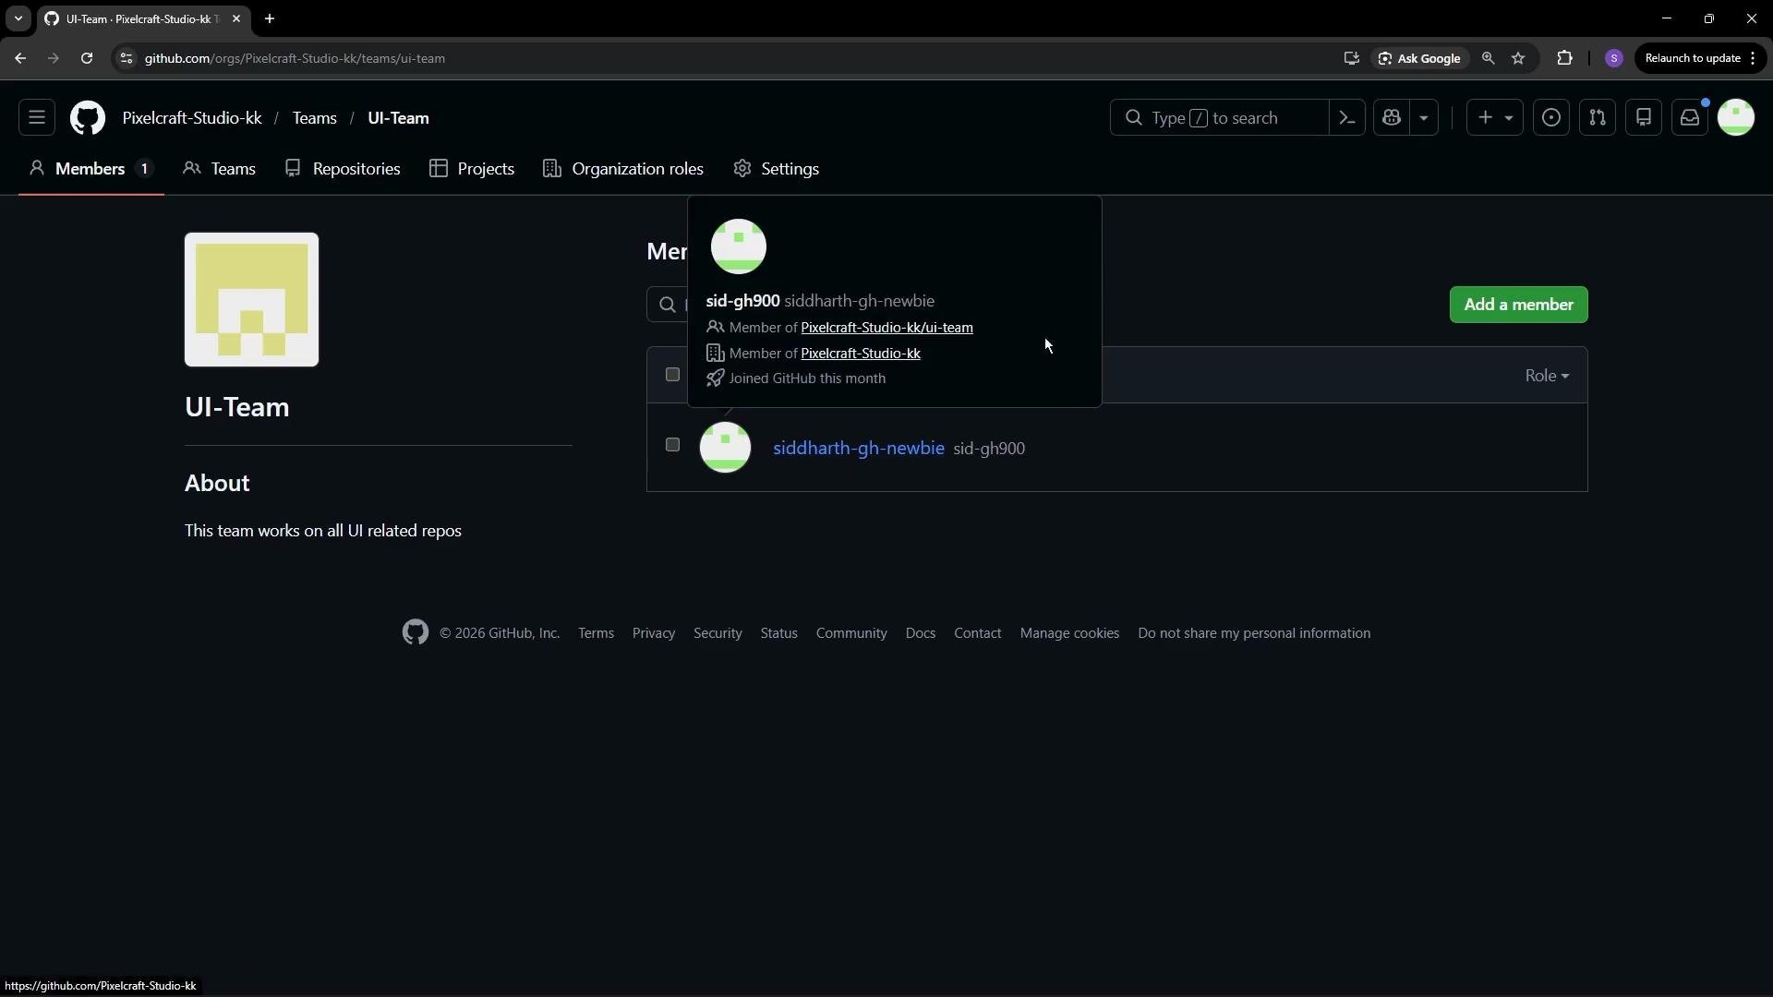Viewport: 1773px width, 997px height.
Task: Open the UI-Team breadcrumb link
Action: click(x=398, y=118)
